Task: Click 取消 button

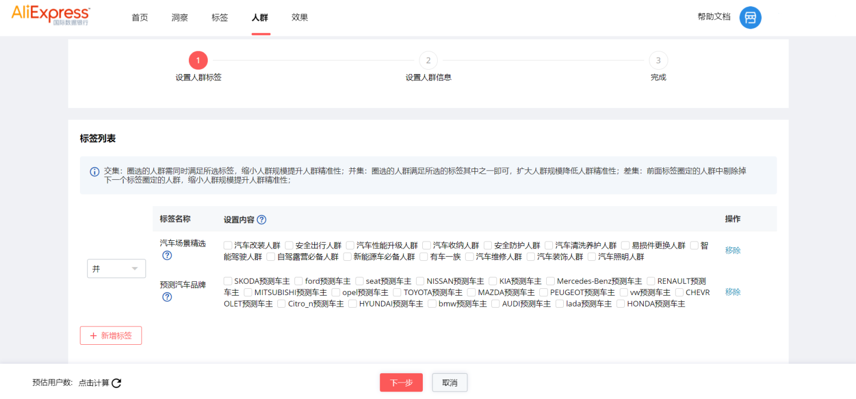Action: pyautogui.click(x=450, y=382)
